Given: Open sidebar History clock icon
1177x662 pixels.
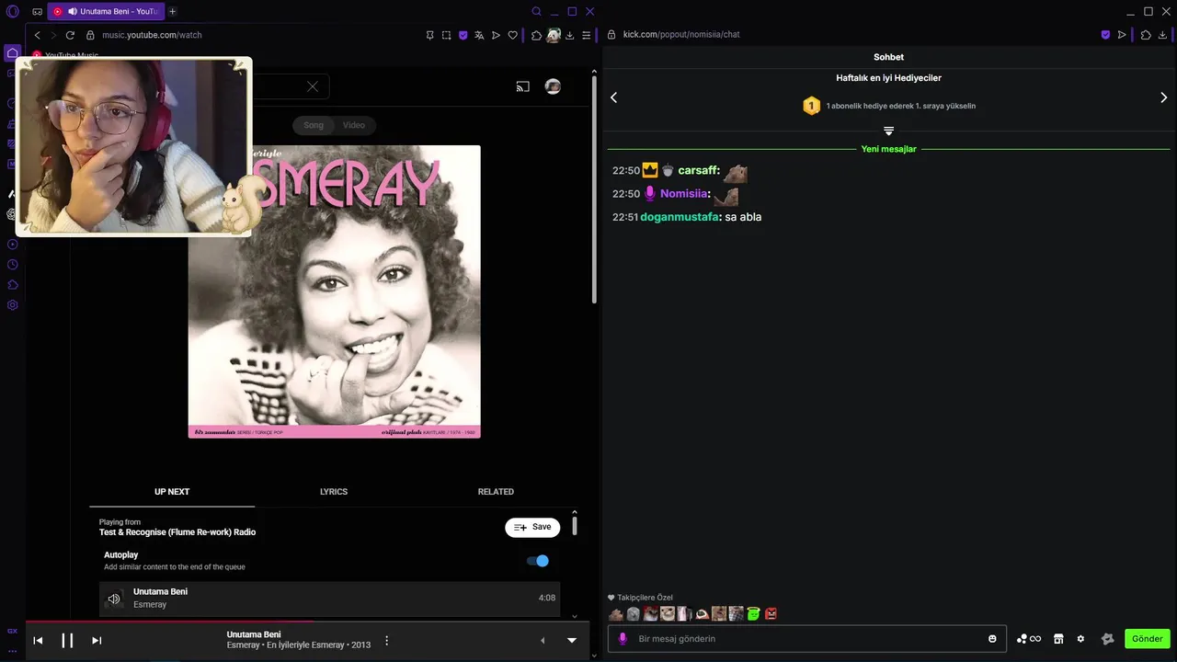Looking at the screenshot, I should pyautogui.click(x=12, y=265).
